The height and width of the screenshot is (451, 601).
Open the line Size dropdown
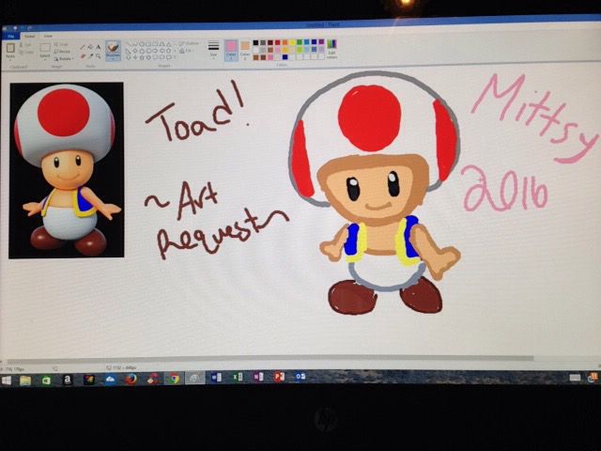tap(213, 50)
